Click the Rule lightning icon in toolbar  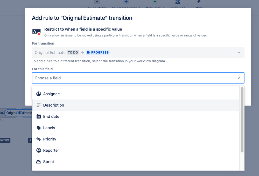(x=199, y=2)
